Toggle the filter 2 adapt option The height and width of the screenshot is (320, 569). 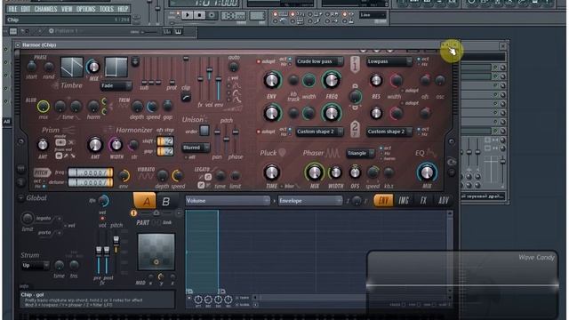point(259,132)
